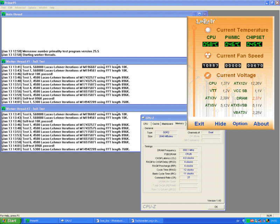This screenshot has width=280, height=224.
Task: Click Hide in the LanParty monitor
Action: click(x=220, y=124)
